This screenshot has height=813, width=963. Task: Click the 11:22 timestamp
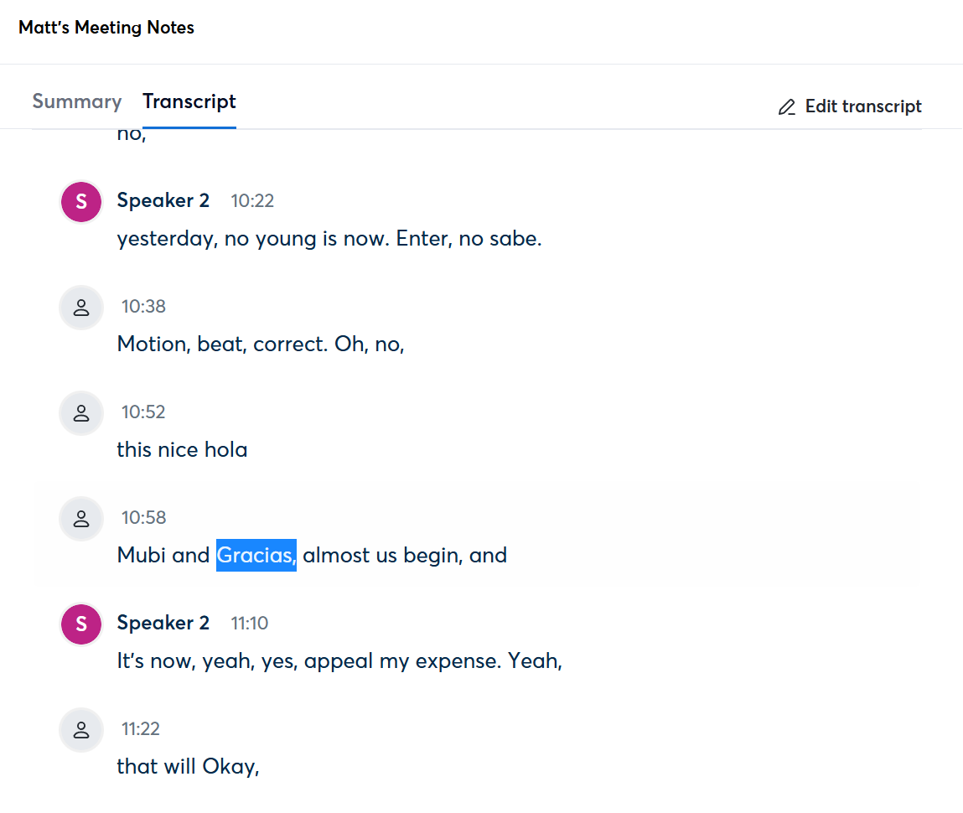point(140,729)
